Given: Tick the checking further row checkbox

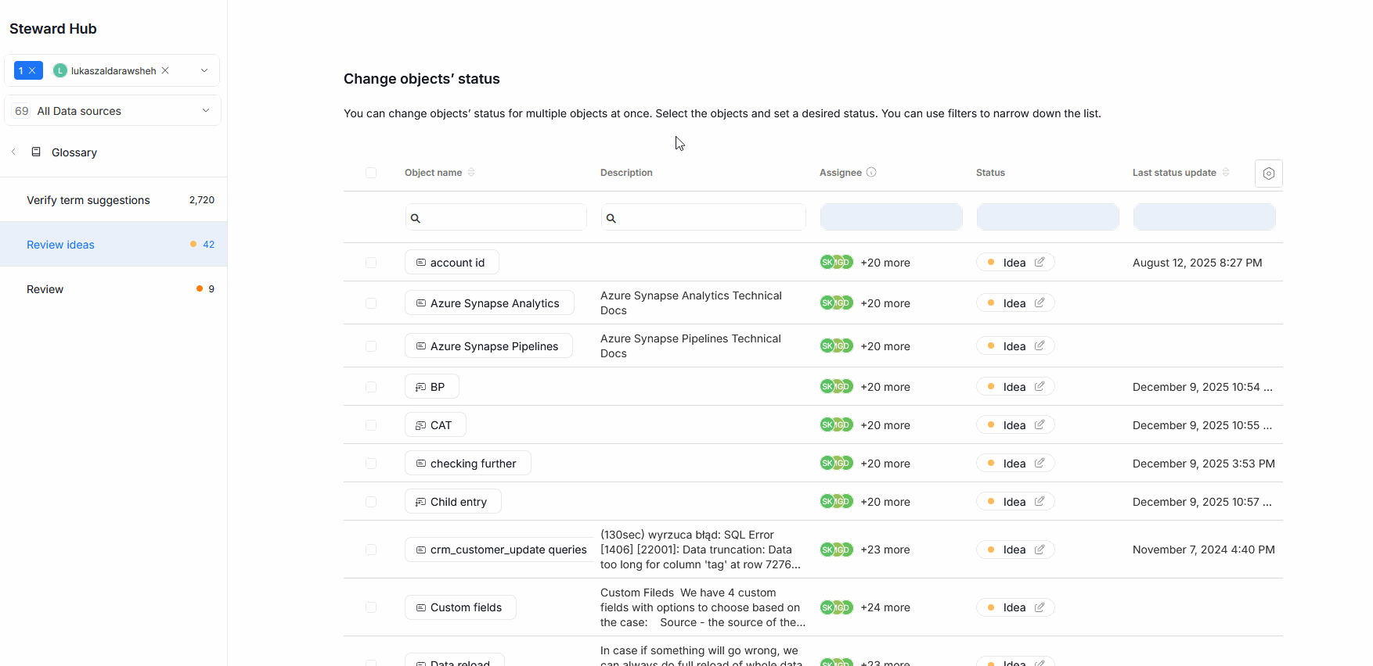Looking at the screenshot, I should click(371, 464).
